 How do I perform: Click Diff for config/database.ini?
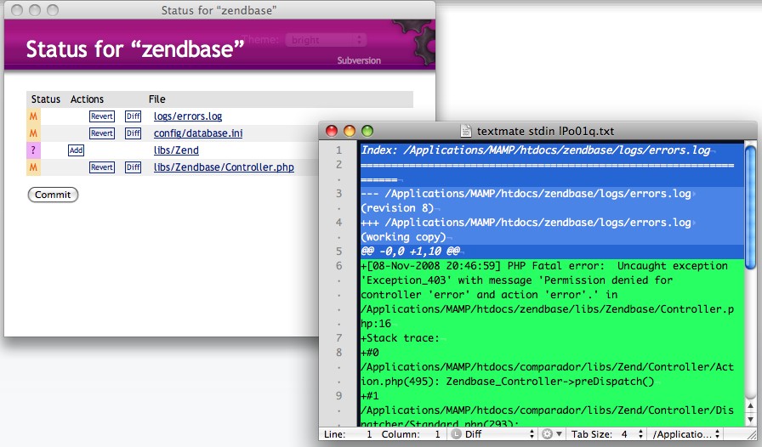click(x=134, y=133)
